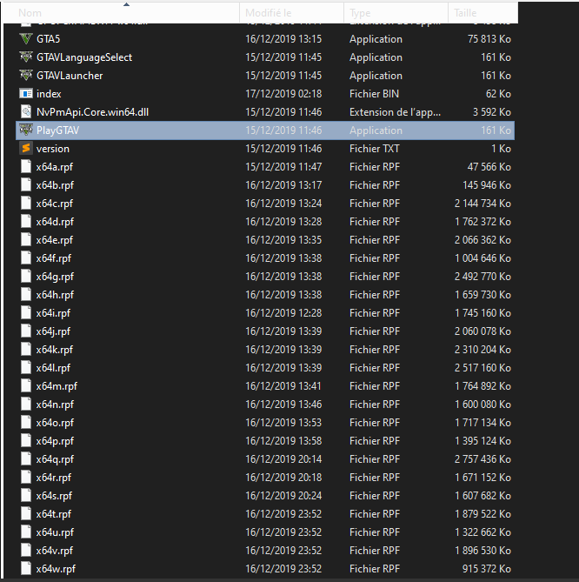Select the x64e.rpf file name

[55, 240]
